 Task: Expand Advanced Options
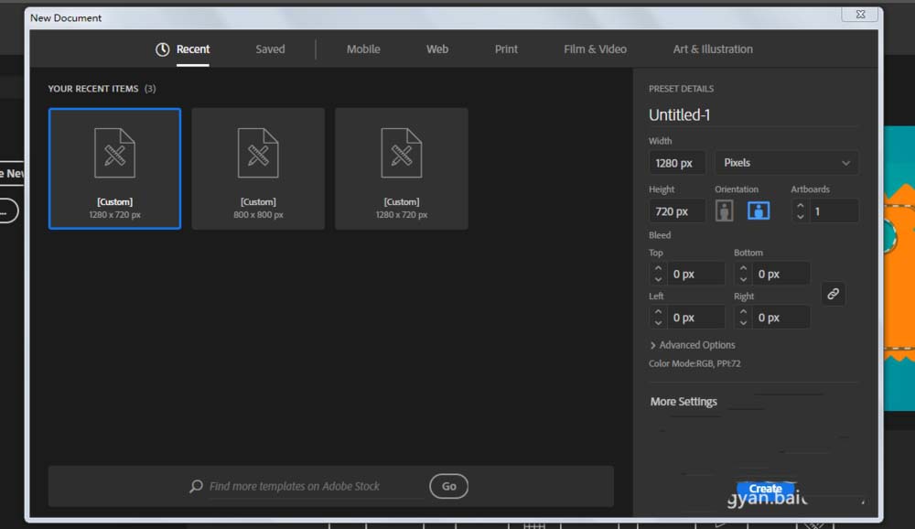692,345
